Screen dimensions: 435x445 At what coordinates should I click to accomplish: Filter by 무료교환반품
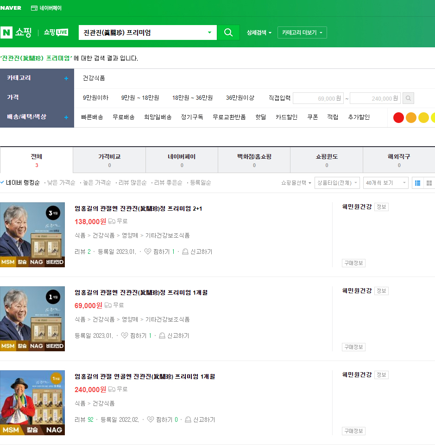click(229, 117)
